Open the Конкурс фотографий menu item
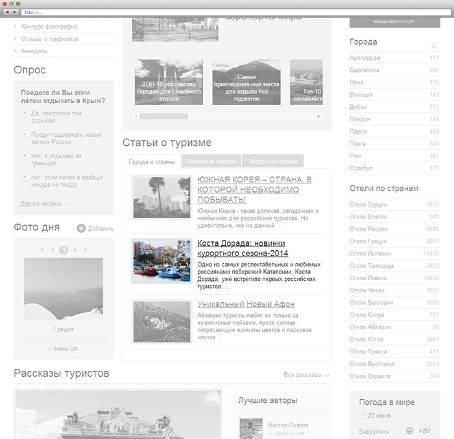454x439 pixels. click(x=49, y=27)
